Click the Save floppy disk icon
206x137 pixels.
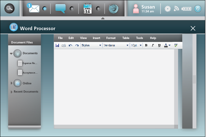pyautogui.click(x=57, y=45)
